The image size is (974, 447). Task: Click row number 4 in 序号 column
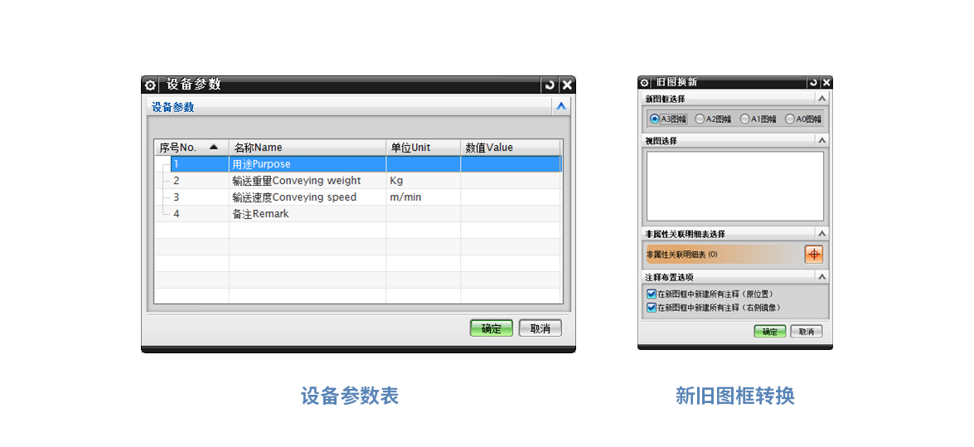point(177,214)
